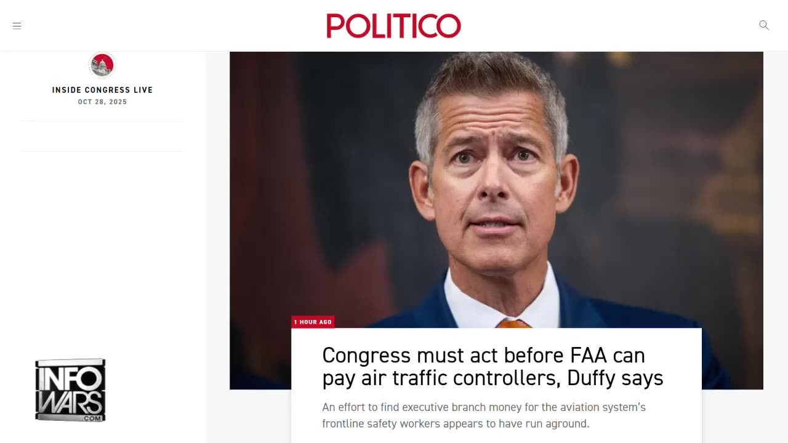Click the search magnifier icon
Screen dimensions: 788x443
click(x=764, y=25)
